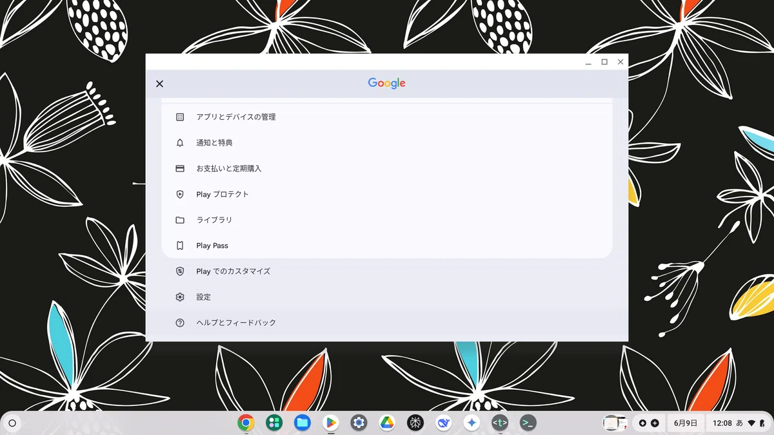Image resolution: width=774 pixels, height=435 pixels.
Task: Click the Play Store shelf icon
Action: tap(331, 423)
